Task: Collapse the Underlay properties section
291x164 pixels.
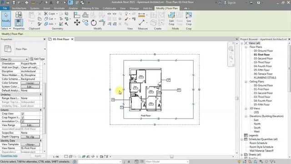Action: tap(40, 94)
